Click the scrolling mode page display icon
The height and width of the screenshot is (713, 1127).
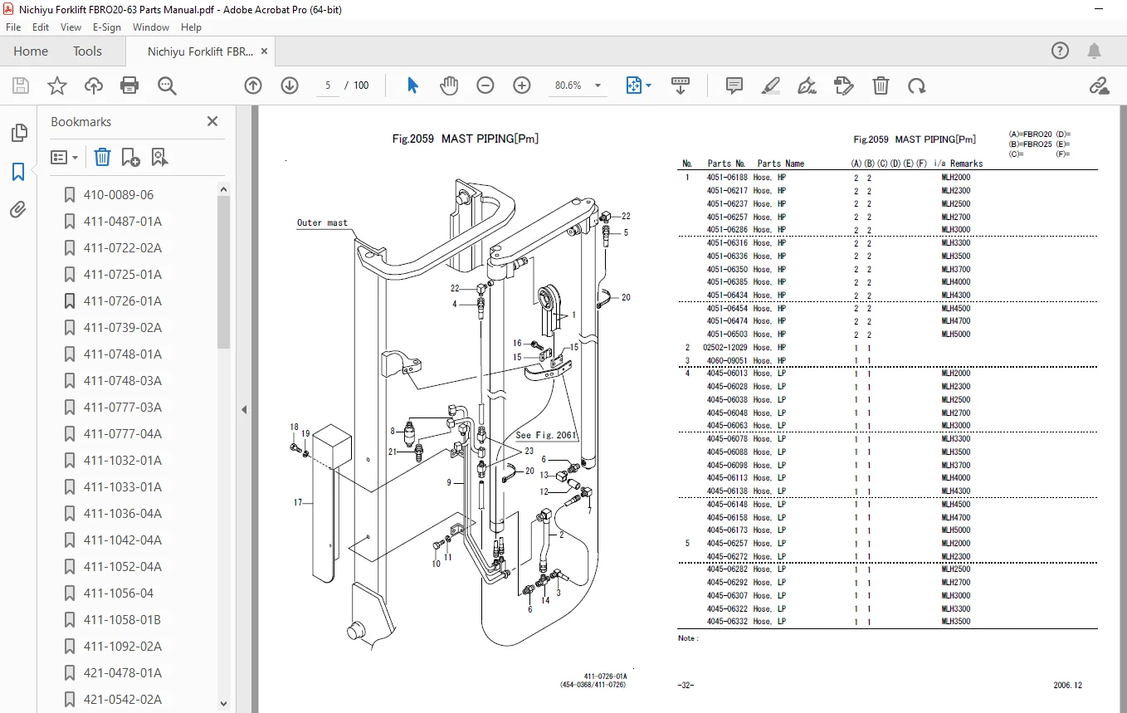coord(681,85)
